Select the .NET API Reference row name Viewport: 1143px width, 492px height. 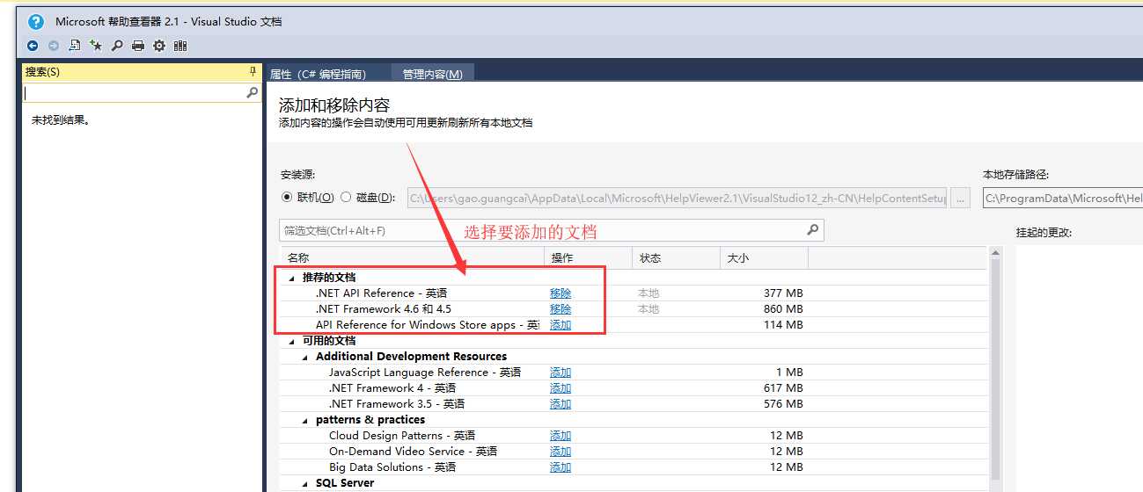pos(381,293)
